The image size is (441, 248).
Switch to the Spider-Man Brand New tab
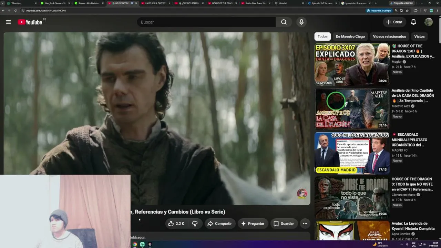coord(255,3)
